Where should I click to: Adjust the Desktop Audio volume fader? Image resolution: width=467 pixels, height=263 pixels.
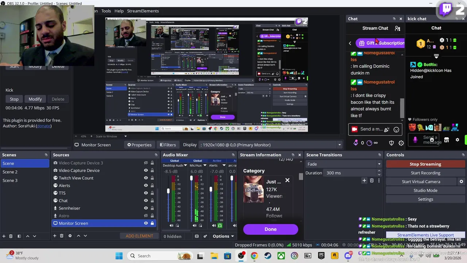[x=168, y=191]
